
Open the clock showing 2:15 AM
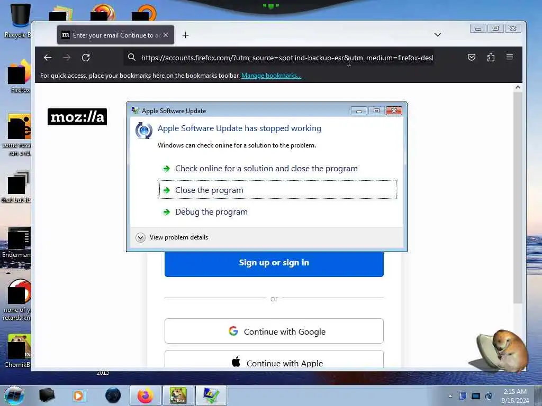coord(515,396)
